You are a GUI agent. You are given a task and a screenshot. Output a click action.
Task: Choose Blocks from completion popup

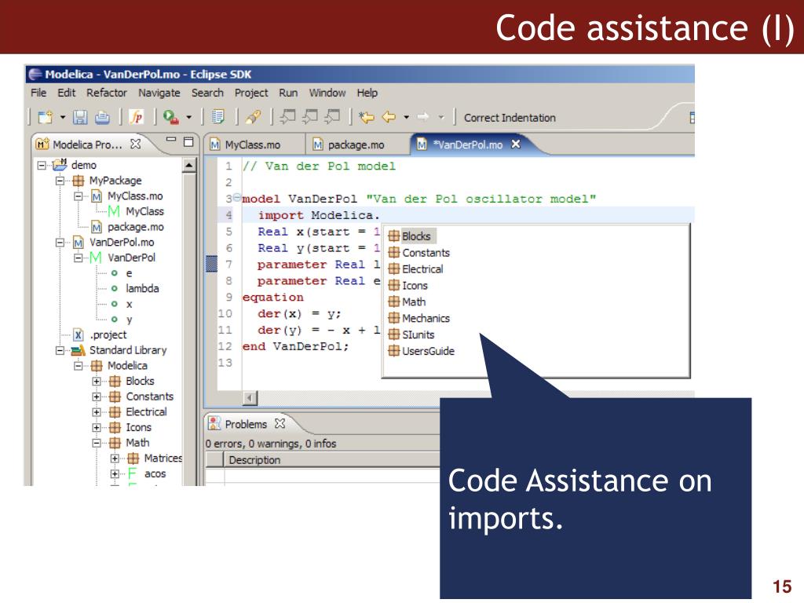[x=411, y=236]
